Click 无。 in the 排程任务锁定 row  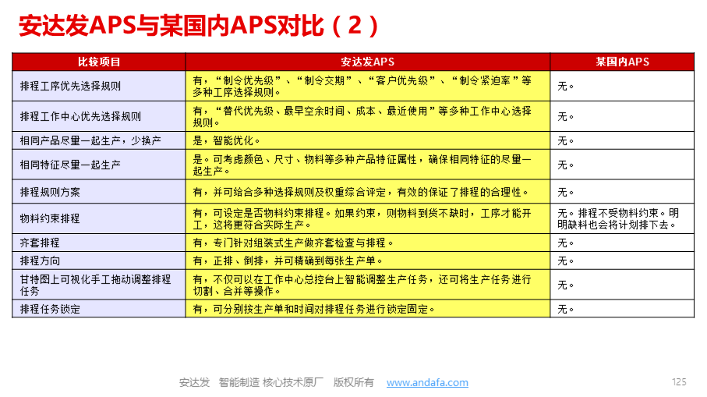tap(622, 309)
